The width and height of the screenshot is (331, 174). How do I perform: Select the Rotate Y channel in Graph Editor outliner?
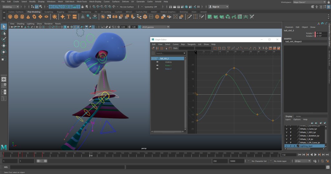pyautogui.click(x=168, y=65)
